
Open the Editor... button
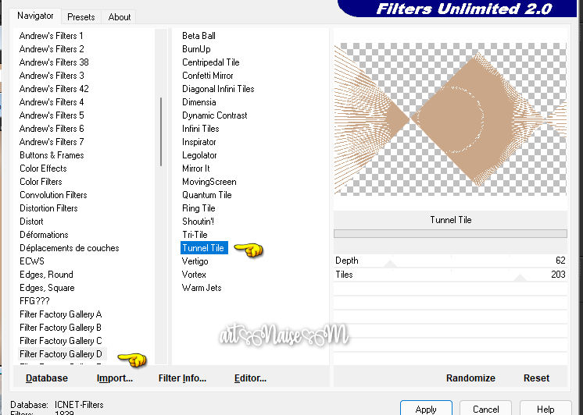[x=250, y=378]
